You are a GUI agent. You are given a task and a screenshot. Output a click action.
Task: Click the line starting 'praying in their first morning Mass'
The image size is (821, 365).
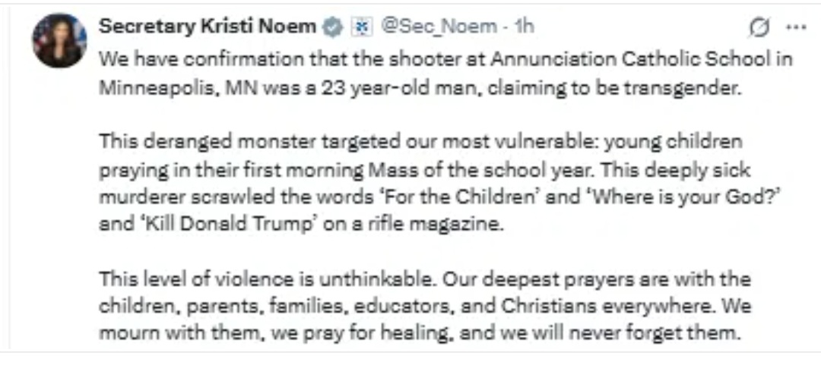pyautogui.click(x=424, y=170)
